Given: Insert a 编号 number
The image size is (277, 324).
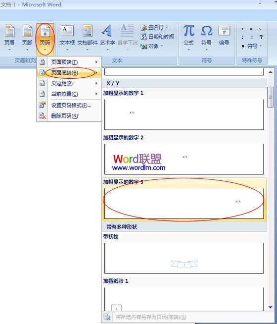Looking at the screenshot, I should pos(224,35).
